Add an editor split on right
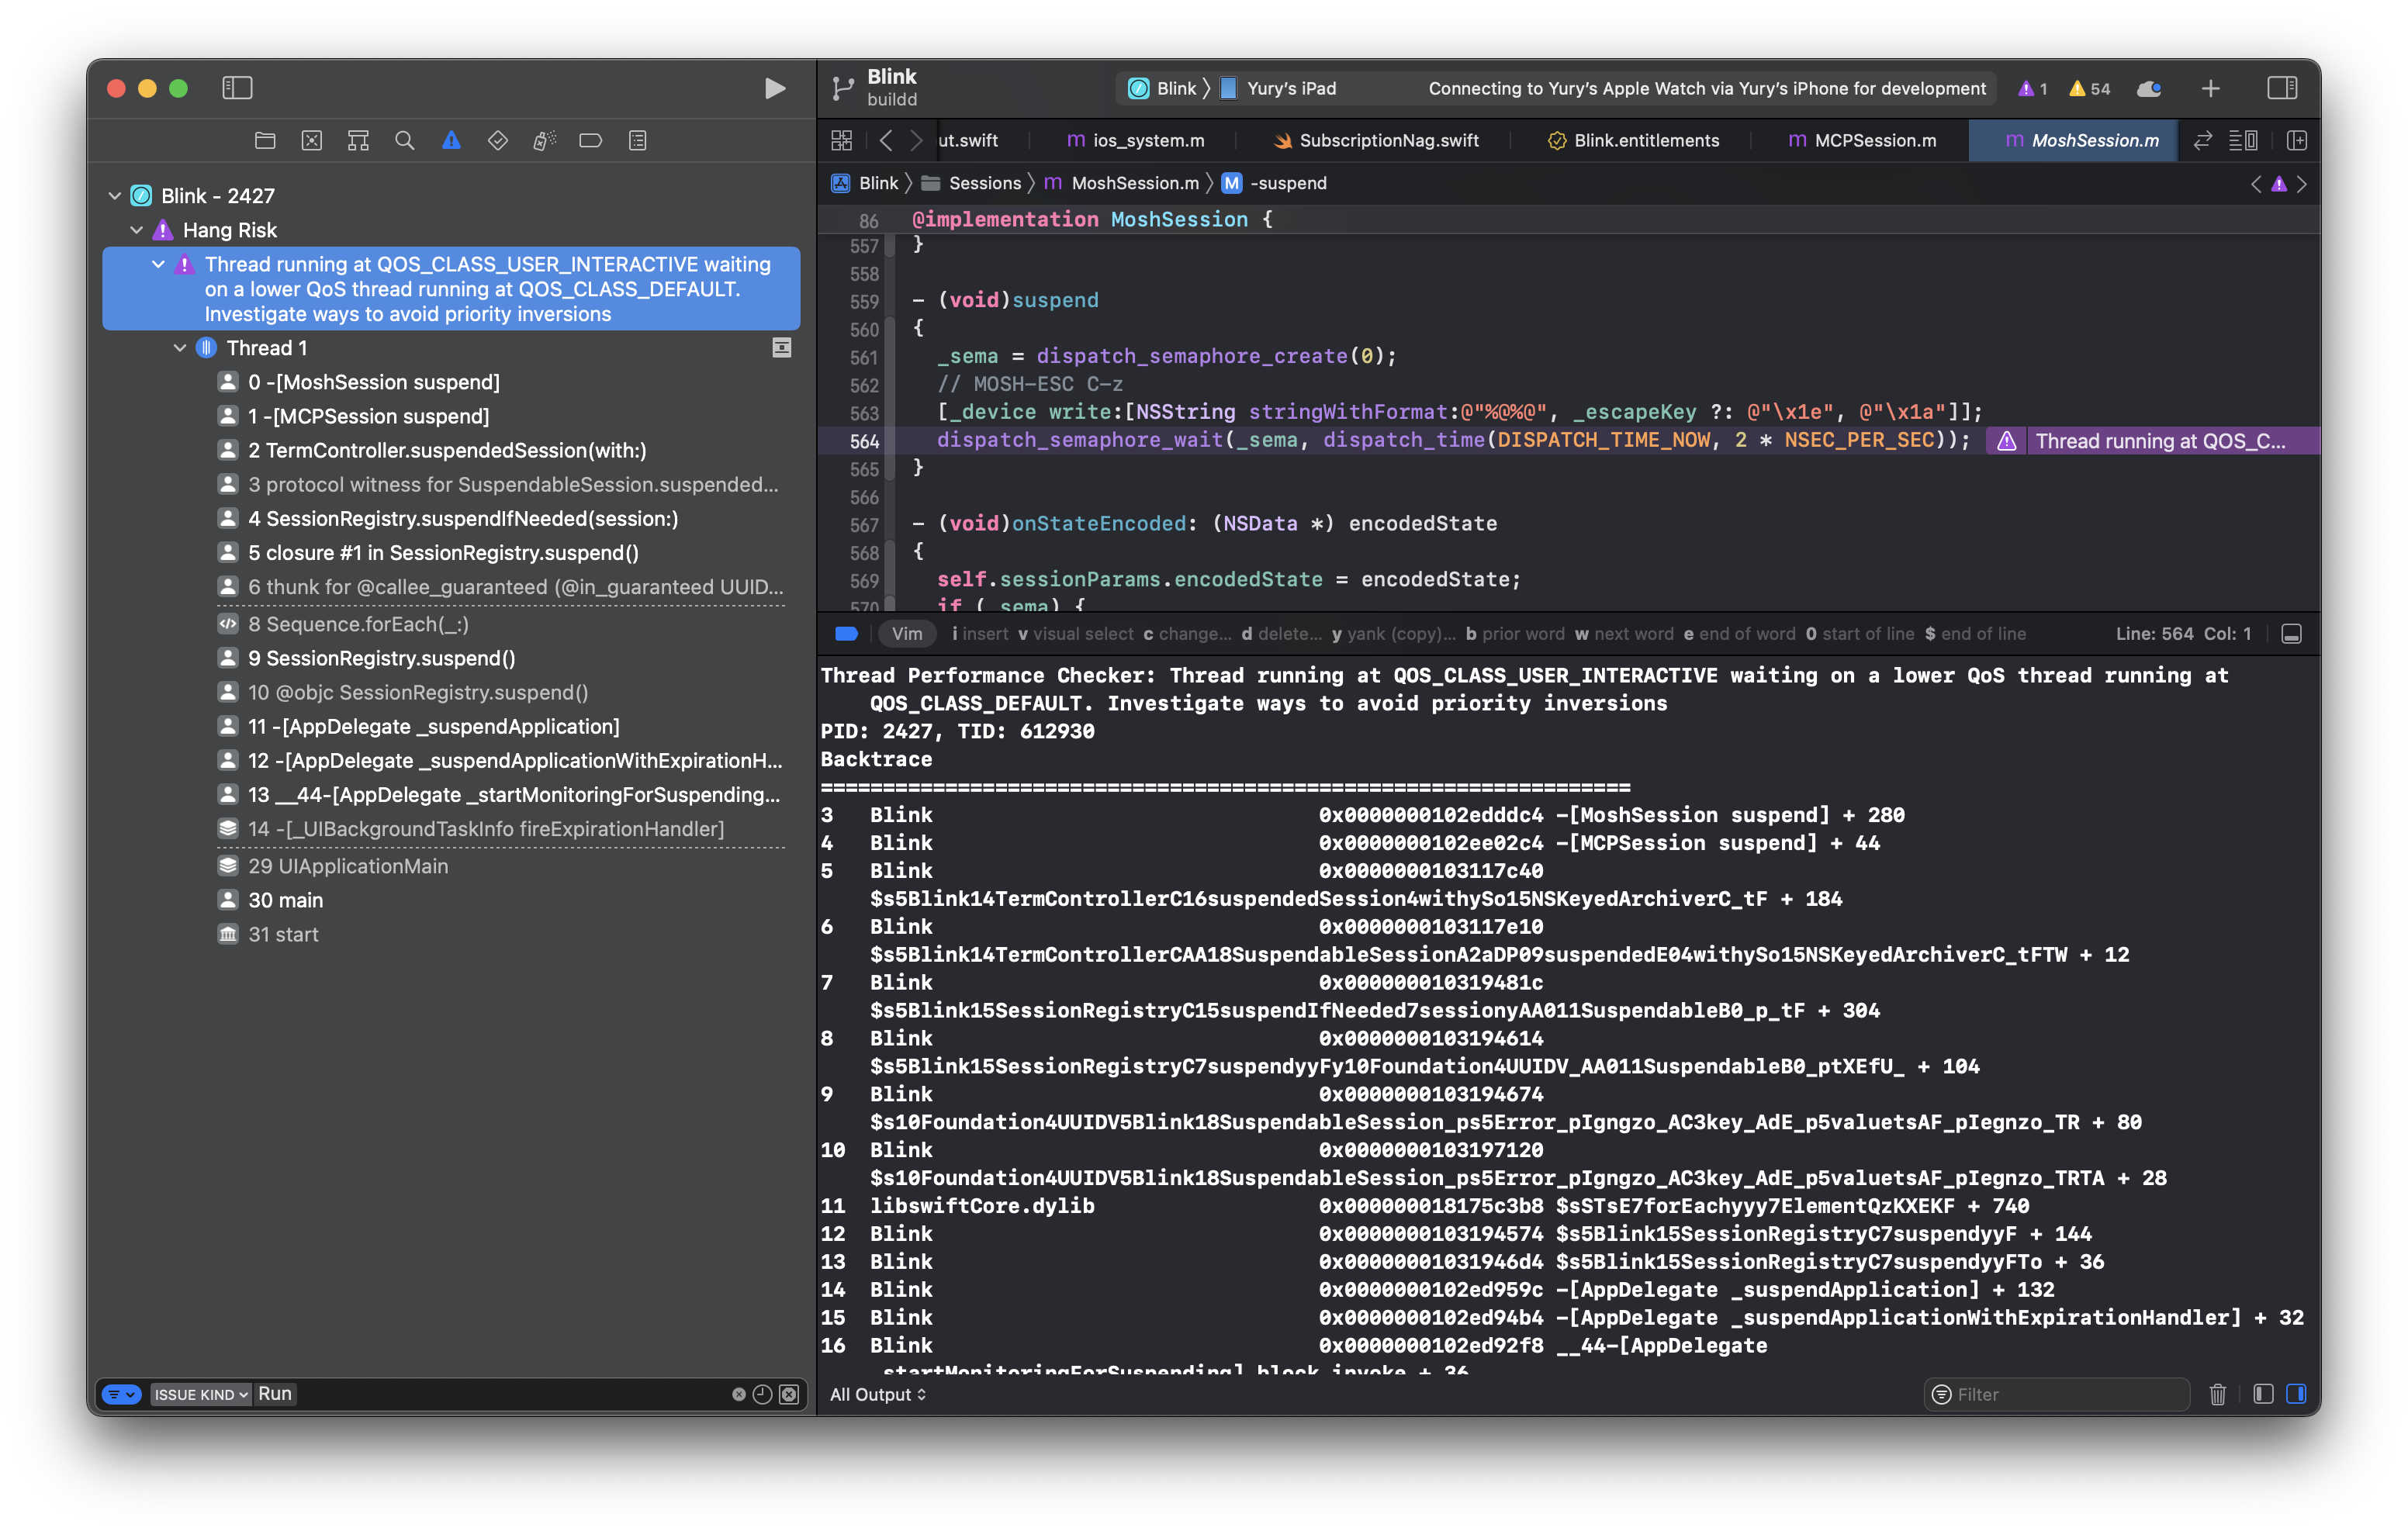Viewport: 2408px width, 1531px height. 2297,140
